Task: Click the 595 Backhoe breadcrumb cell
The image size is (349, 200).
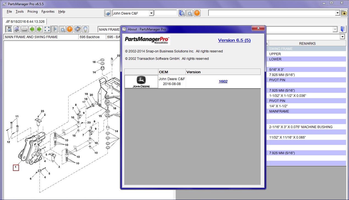Action: [x=92, y=37]
